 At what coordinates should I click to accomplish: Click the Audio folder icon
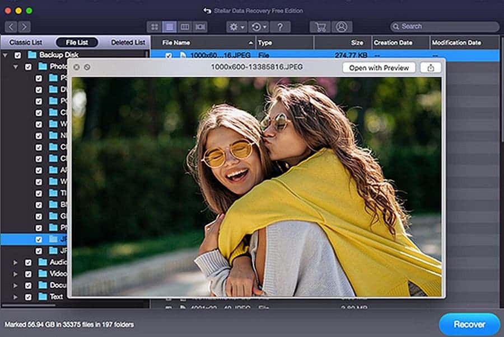(x=43, y=262)
